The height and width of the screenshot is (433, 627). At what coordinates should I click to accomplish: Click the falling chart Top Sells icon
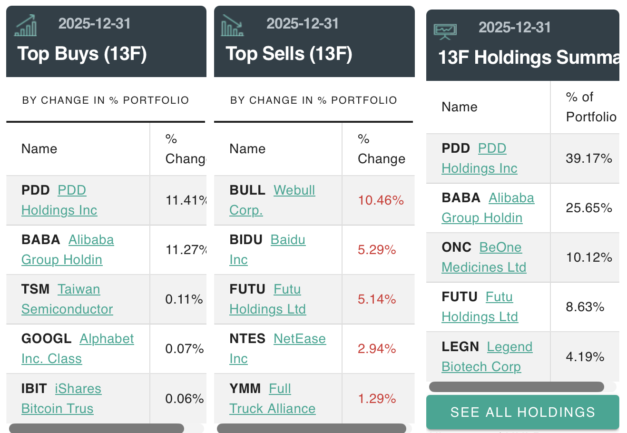[x=232, y=25]
